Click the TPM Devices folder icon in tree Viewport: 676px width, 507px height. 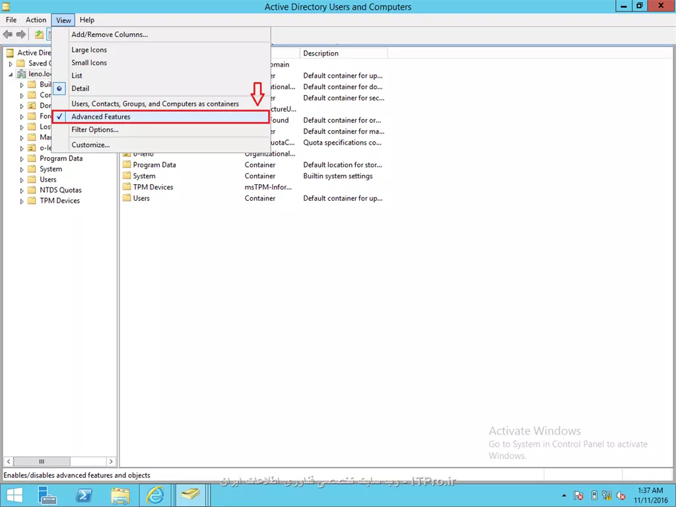[32, 201]
